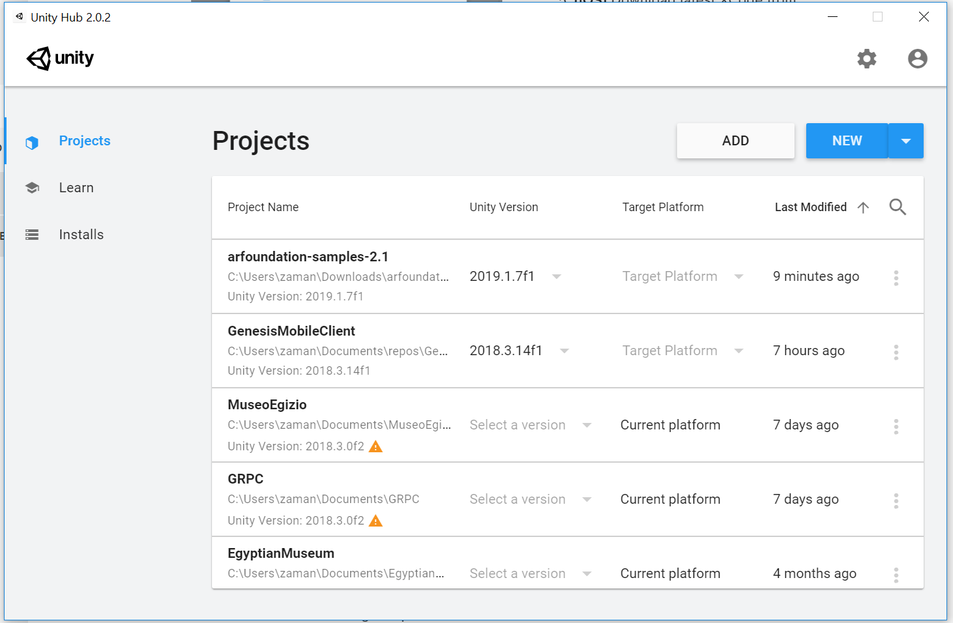Click the Installs list icon
This screenshot has height=623, width=953.
[x=32, y=235]
